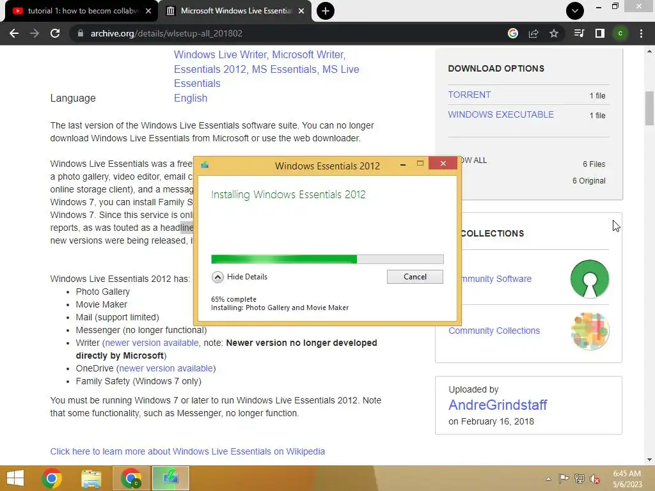Open media control playlist icon
The height and width of the screenshot is (491, 655).
pyautogui.click(x=579, y=33)
